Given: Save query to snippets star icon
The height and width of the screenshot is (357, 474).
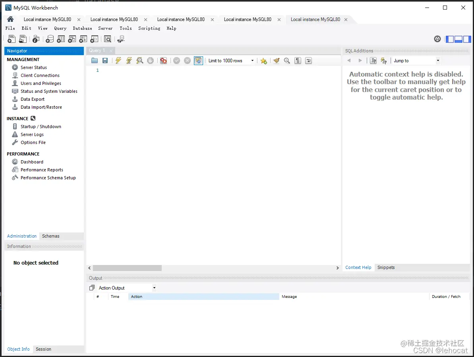Looking at the screenshot, I should [x=263, y=61].
